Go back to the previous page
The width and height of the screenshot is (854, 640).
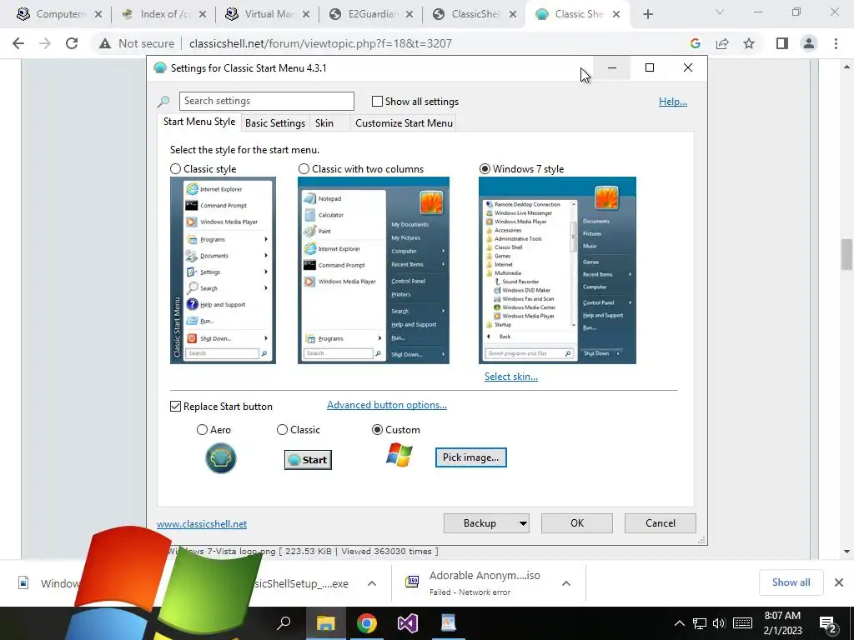18,43
